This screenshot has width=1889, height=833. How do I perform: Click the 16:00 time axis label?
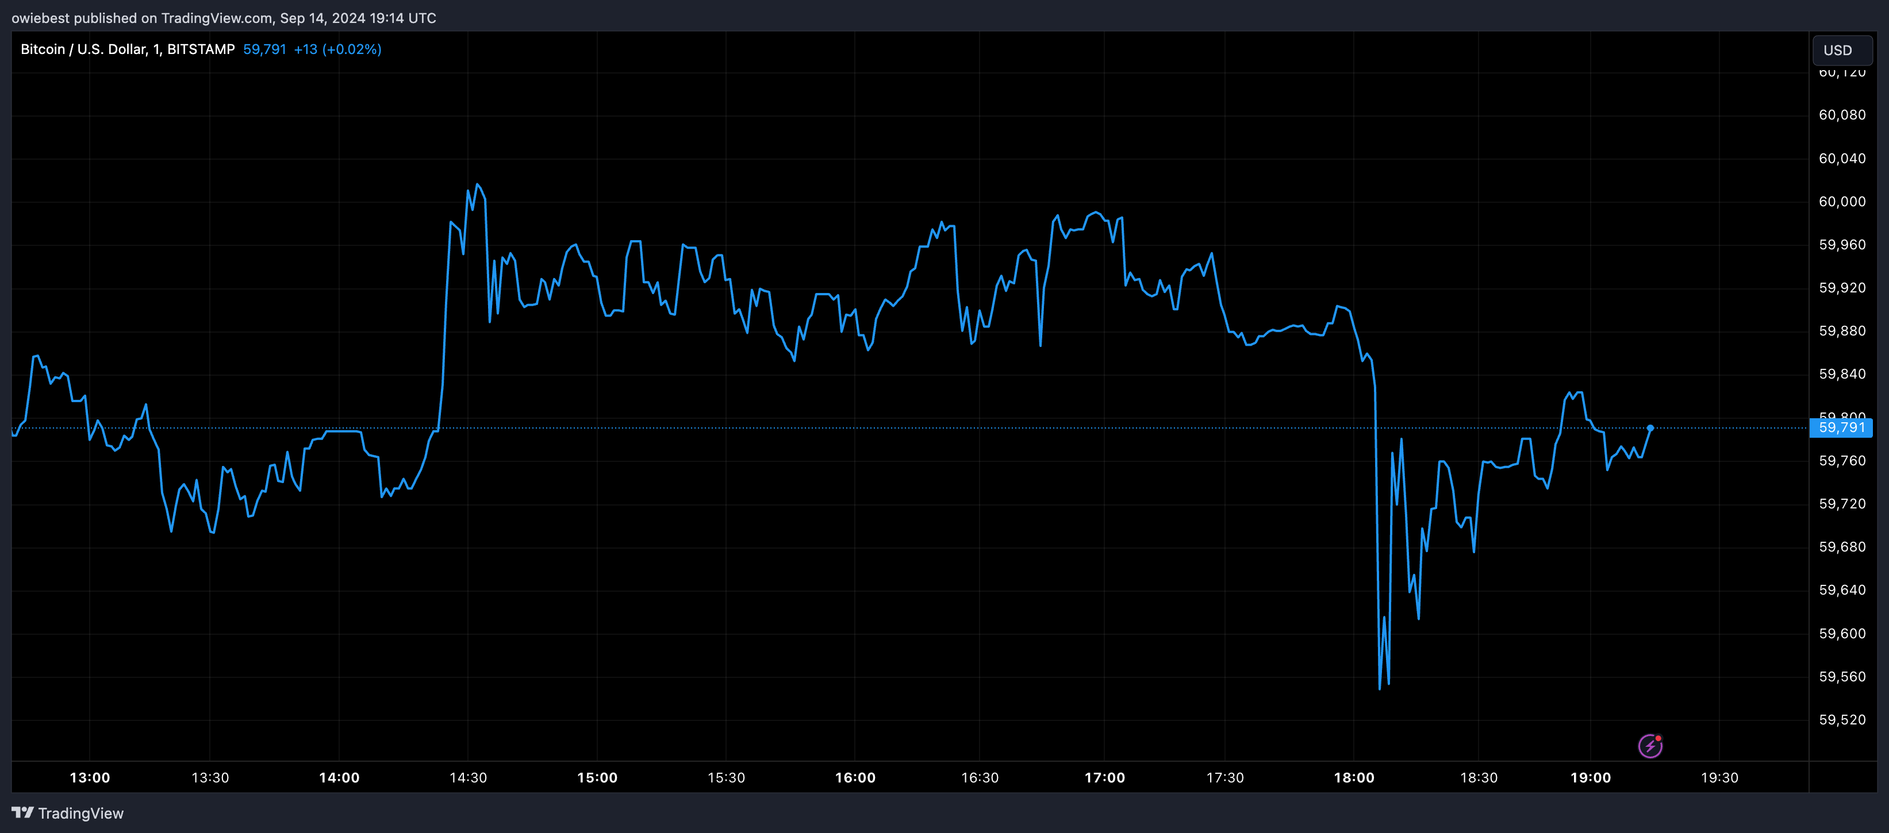tap(855, 777)
